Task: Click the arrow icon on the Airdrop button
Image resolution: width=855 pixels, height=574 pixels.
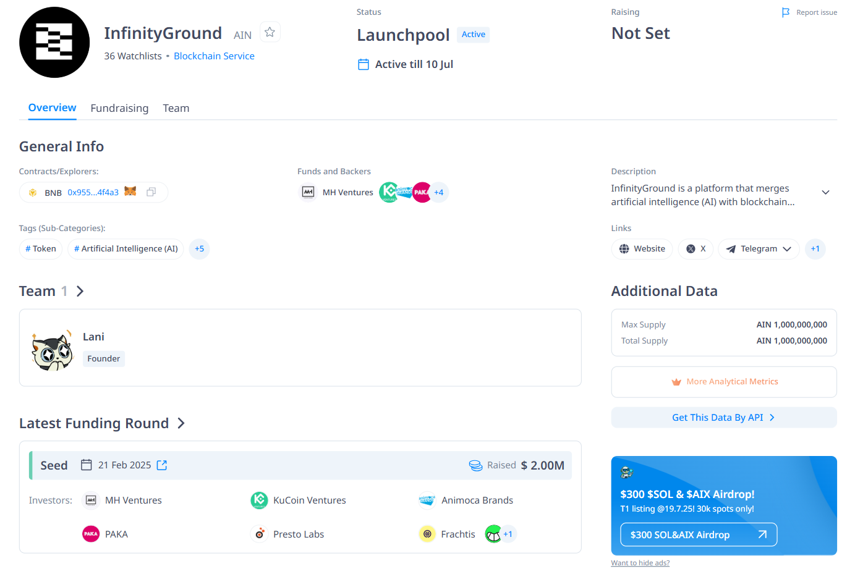Action: click(x=762, y=534)
